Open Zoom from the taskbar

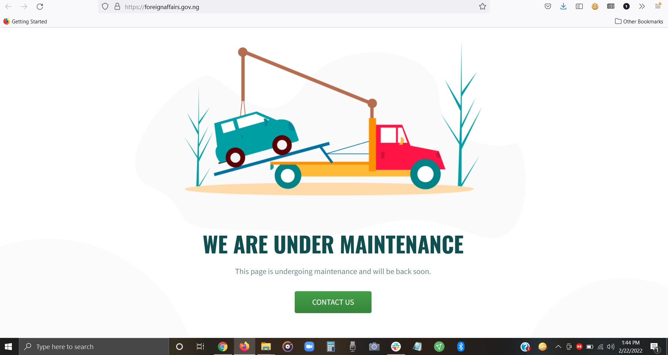coord(309,347)
